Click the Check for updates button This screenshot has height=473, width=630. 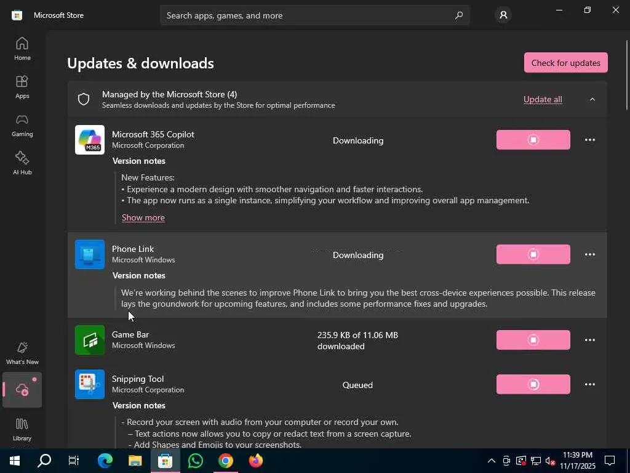pyautogui.click(x=566, y=63)
